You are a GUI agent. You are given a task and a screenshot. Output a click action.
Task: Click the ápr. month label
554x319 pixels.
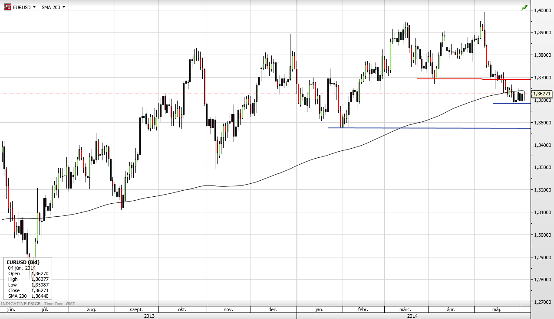pyautogui.click(x=451, y=310)
